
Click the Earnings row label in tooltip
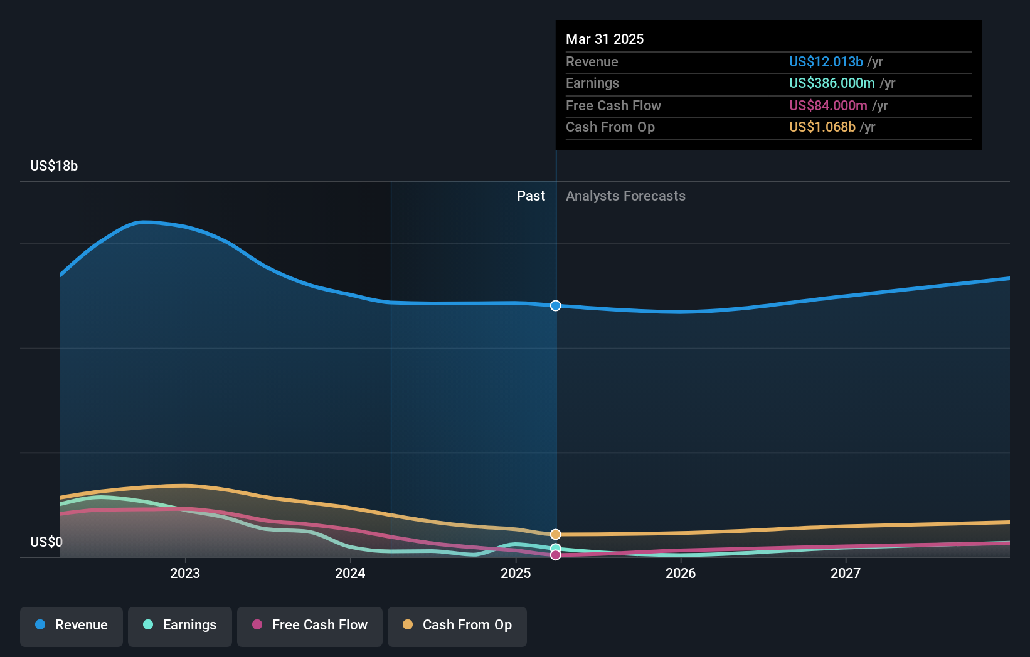(x=592, y=83)
